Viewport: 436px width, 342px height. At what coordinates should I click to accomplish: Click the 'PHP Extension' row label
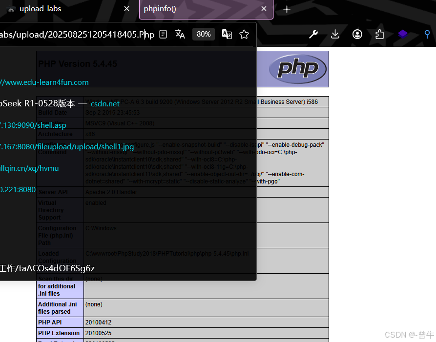click(59, 333)
